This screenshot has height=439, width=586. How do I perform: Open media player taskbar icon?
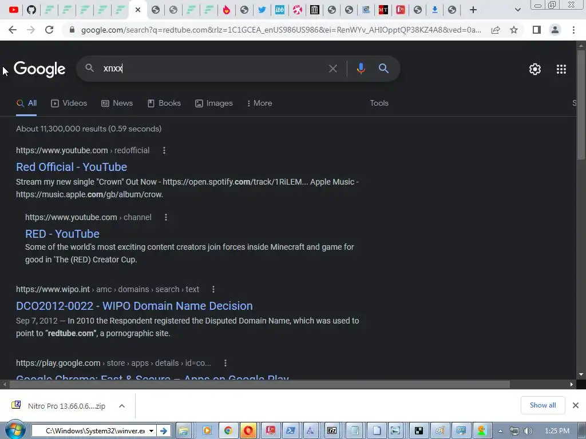pyautogui.click(x=207, y=431)
